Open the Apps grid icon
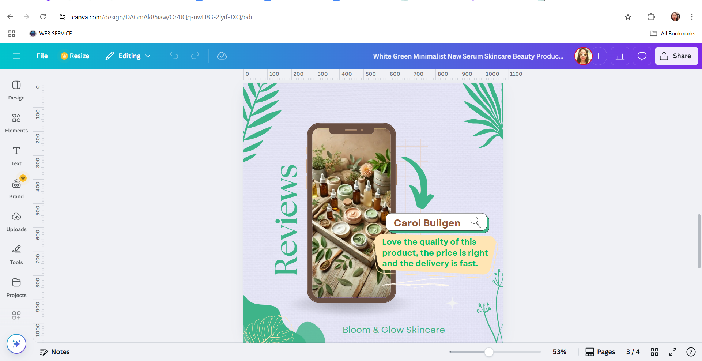 (16, 315)
